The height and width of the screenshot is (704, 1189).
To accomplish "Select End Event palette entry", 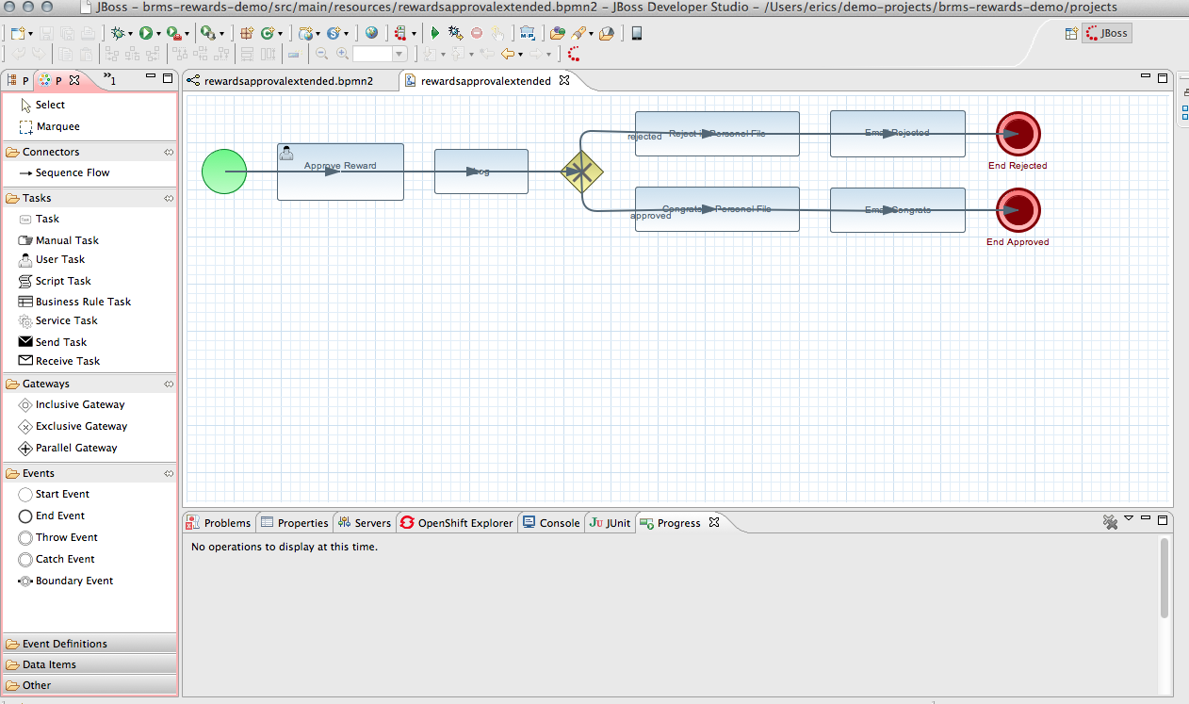I will (x=52, y=516).
